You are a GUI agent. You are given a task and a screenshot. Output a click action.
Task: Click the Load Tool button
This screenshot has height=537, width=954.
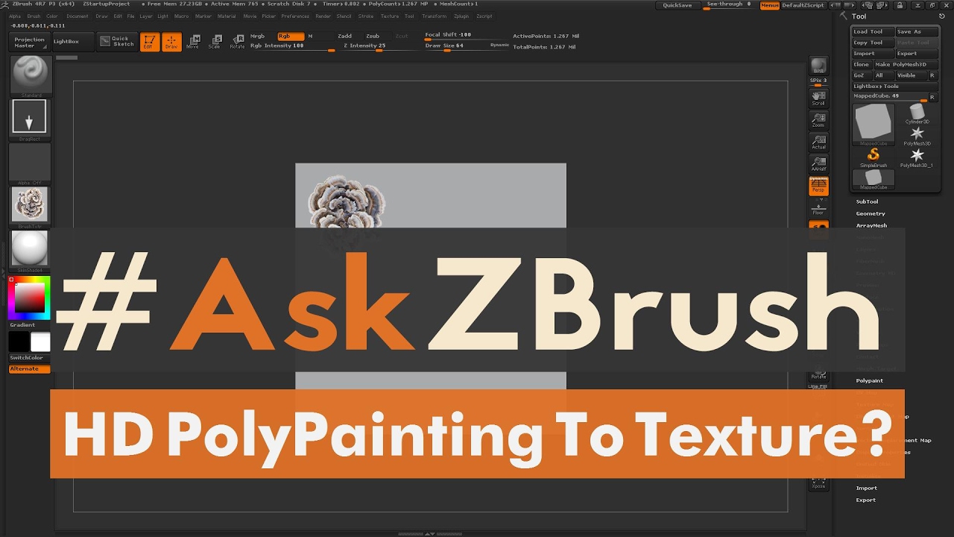873,32
